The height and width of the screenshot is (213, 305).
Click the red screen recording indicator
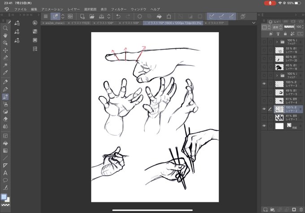tap(270, 3)
